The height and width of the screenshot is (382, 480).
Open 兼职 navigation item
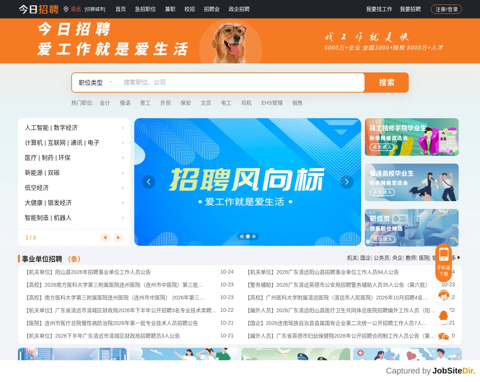(170, 9)
